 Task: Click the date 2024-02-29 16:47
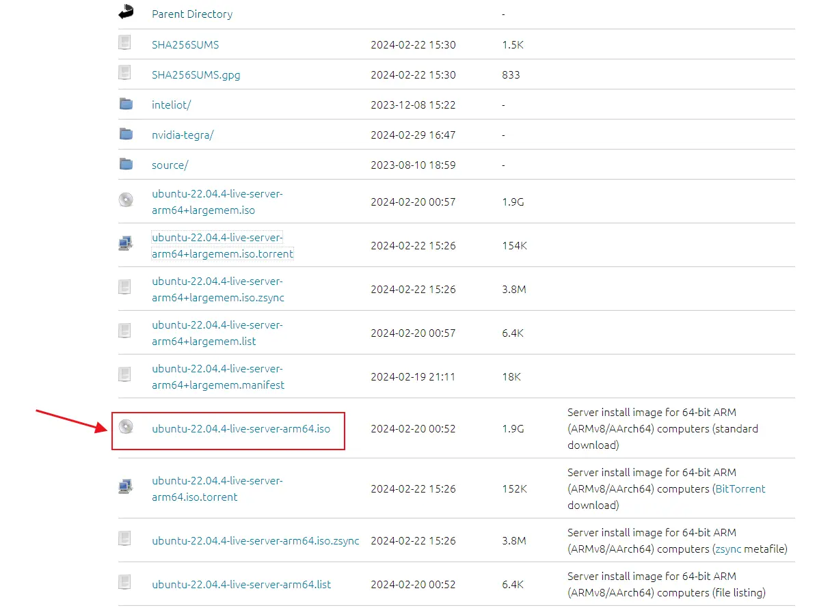click(x=413, y=135)
